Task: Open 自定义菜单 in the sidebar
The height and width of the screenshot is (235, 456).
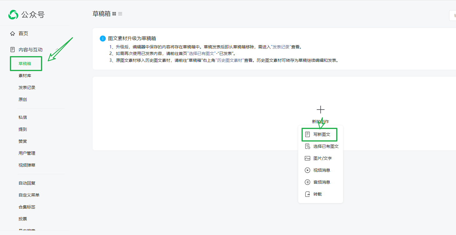Action: [29, 195]
